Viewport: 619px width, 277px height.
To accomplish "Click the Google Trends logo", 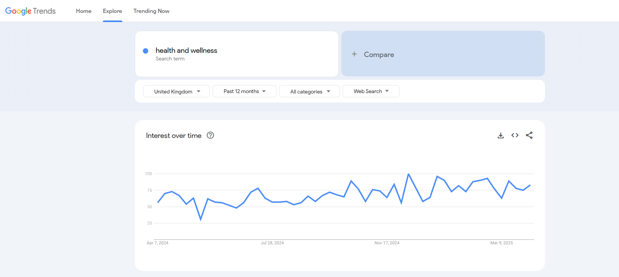I will coord(30,11).
